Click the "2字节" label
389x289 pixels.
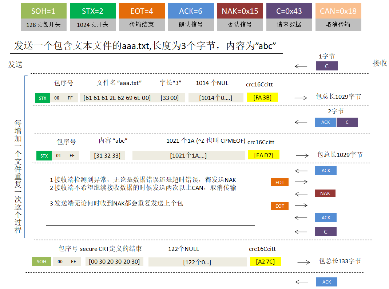coord(336,111)
